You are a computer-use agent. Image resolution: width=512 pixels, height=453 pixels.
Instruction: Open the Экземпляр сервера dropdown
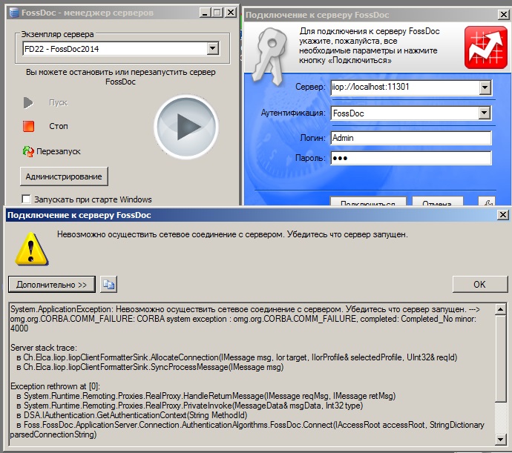click(212, 49)
